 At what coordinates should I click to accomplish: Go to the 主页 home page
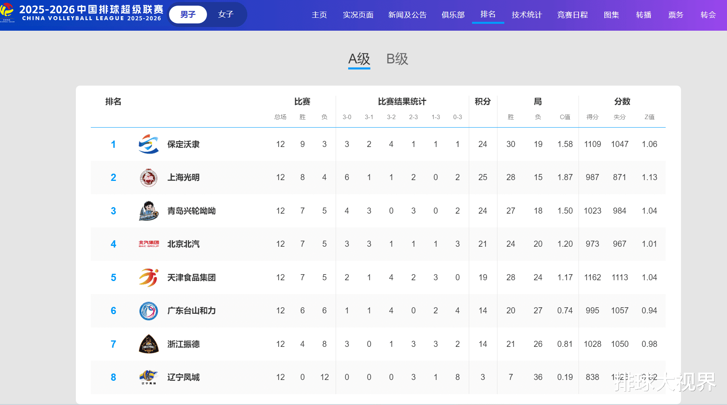click(x=319, y=15)
